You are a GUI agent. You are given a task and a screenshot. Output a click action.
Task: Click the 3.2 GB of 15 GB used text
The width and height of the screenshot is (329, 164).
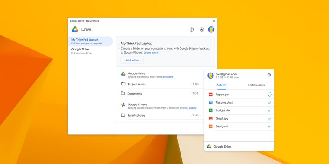tap(227, 77)
